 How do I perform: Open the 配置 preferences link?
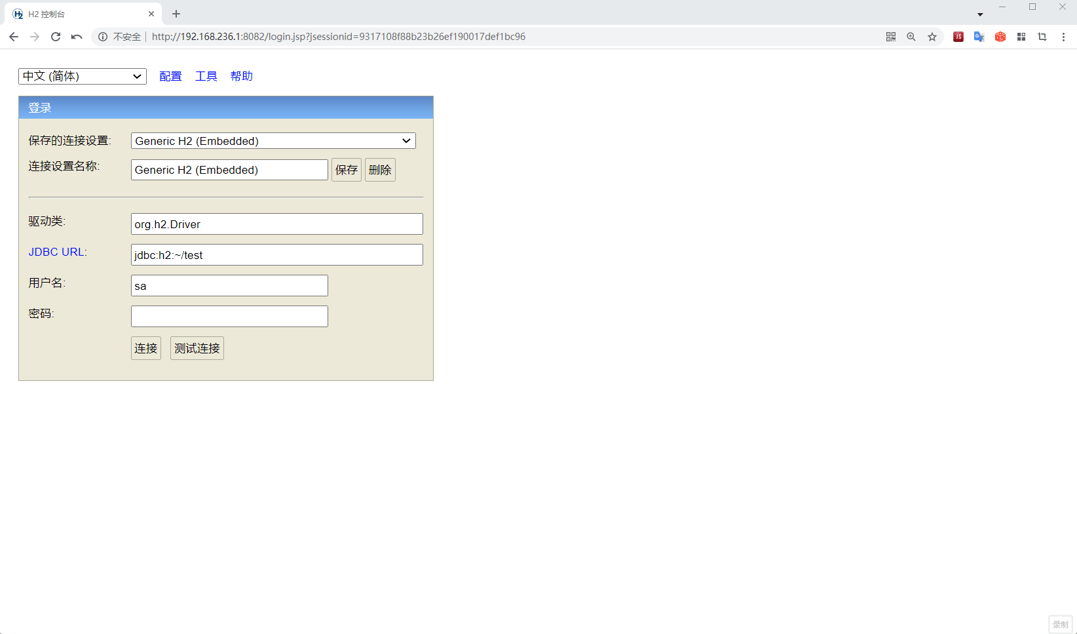point(170,76)
